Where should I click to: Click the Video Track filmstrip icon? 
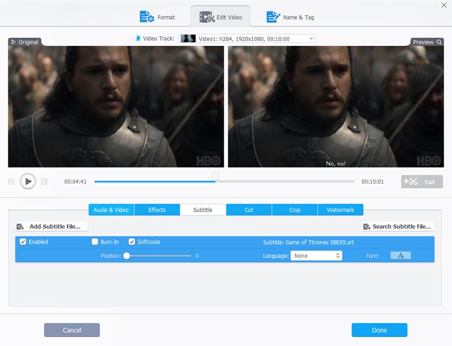[139, 39]
